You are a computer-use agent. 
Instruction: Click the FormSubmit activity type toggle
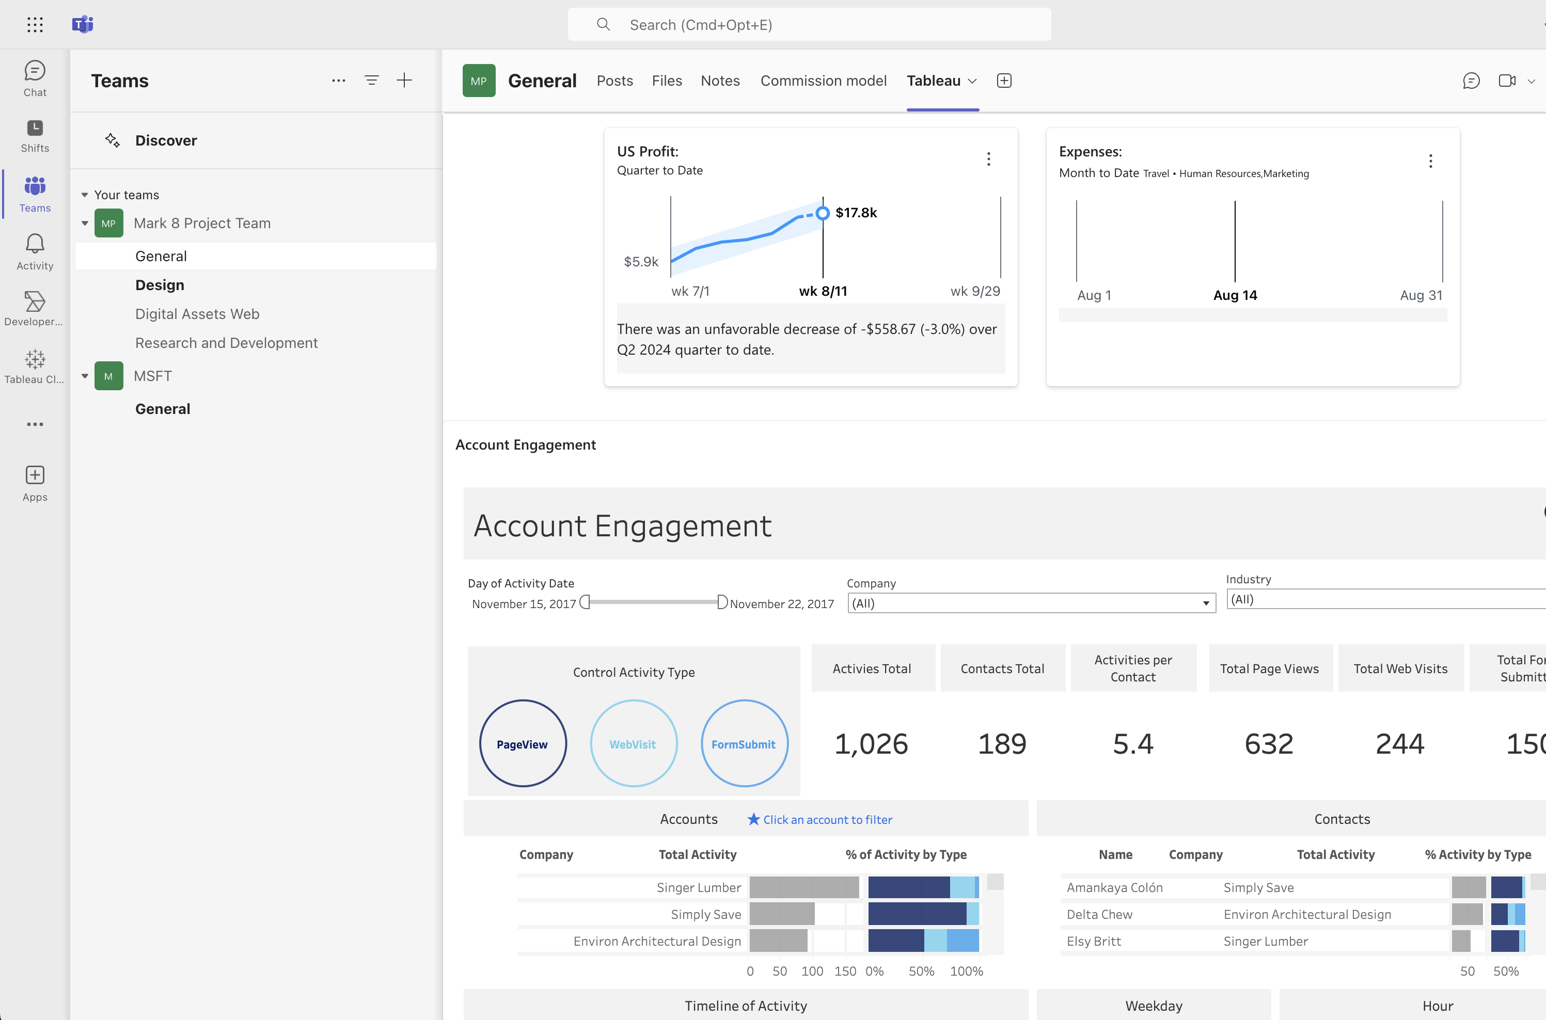click(x=742, y=743)
